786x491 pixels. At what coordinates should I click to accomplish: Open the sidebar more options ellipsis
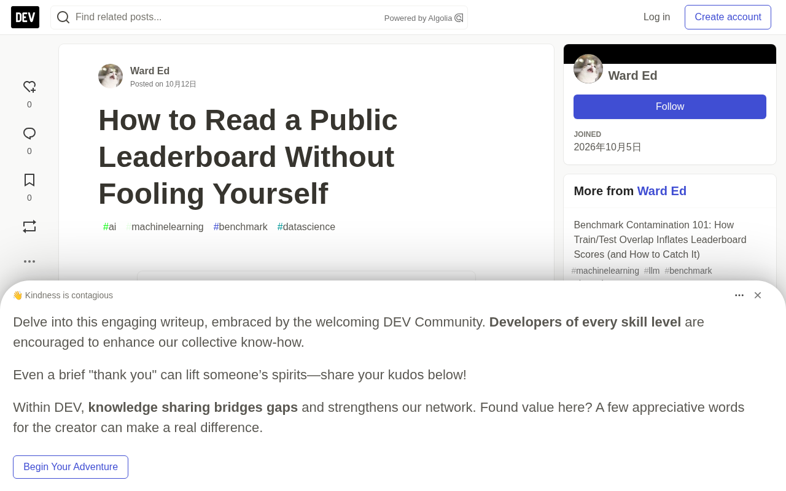29,261
